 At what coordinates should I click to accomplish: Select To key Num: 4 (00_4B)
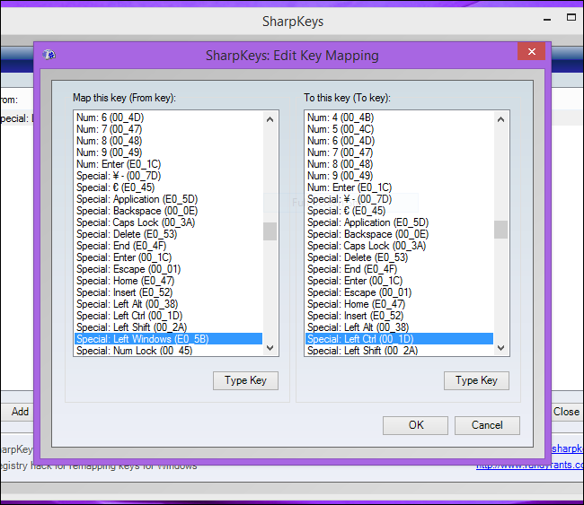(x=399, y=118)
